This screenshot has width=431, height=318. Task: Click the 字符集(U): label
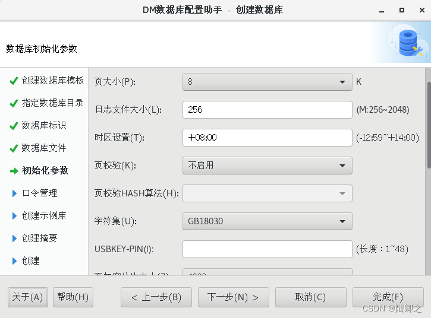[115, 221]
